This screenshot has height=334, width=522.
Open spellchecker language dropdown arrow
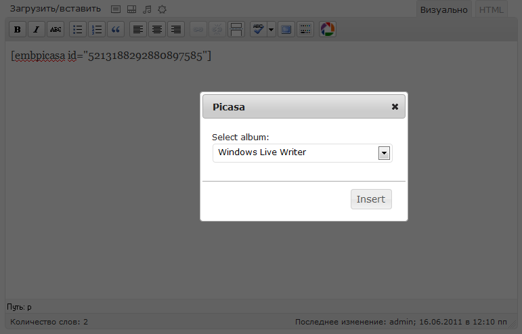click(x=271, y=29)
